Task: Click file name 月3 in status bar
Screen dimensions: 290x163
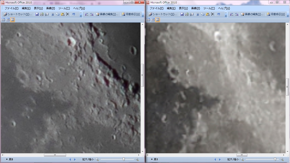Action: pos(11,159)
